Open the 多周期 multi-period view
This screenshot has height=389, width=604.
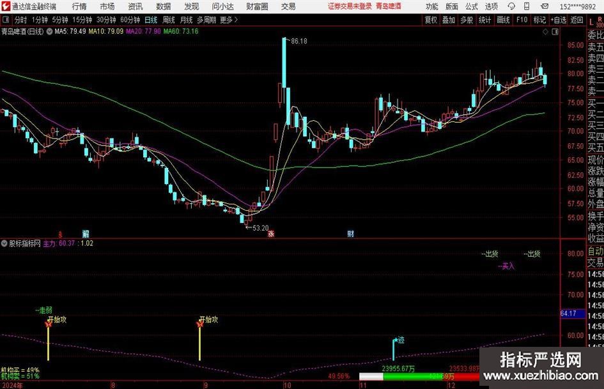click(x=206, y=20)
